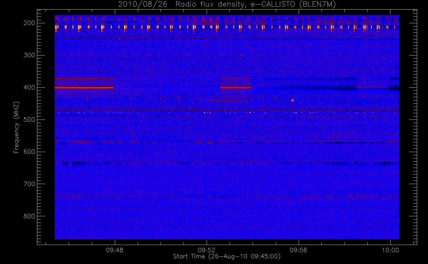
Task: Click the 500 frequency tick label
Action: click(29, 120)
